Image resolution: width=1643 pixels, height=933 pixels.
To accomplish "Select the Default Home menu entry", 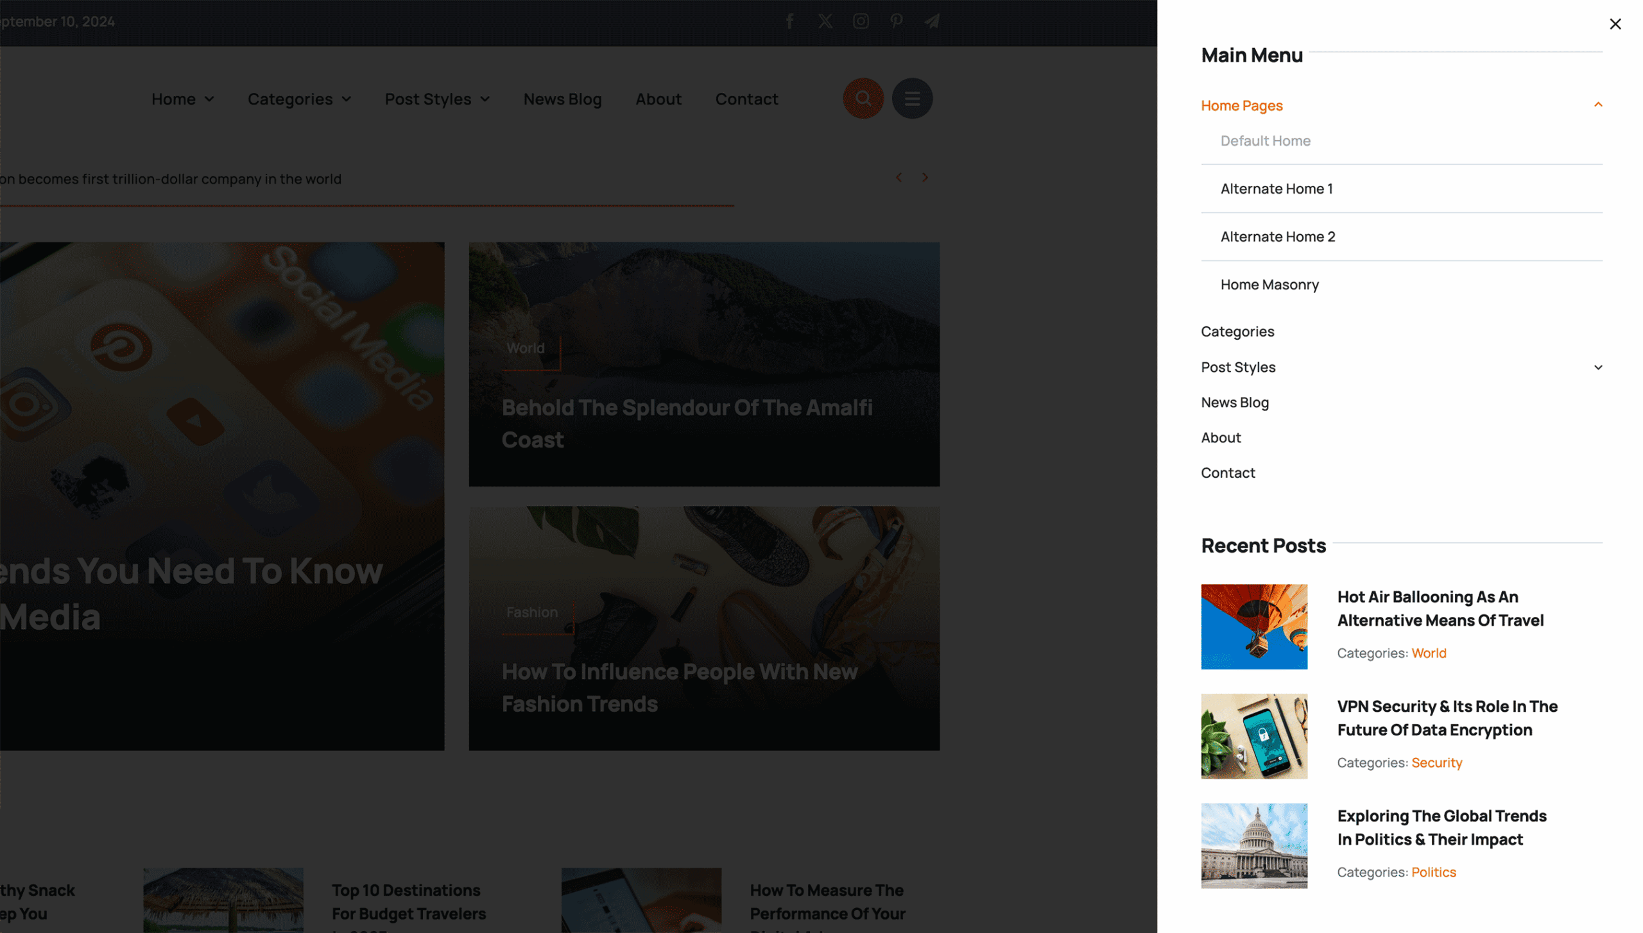I will [1265, 140].
